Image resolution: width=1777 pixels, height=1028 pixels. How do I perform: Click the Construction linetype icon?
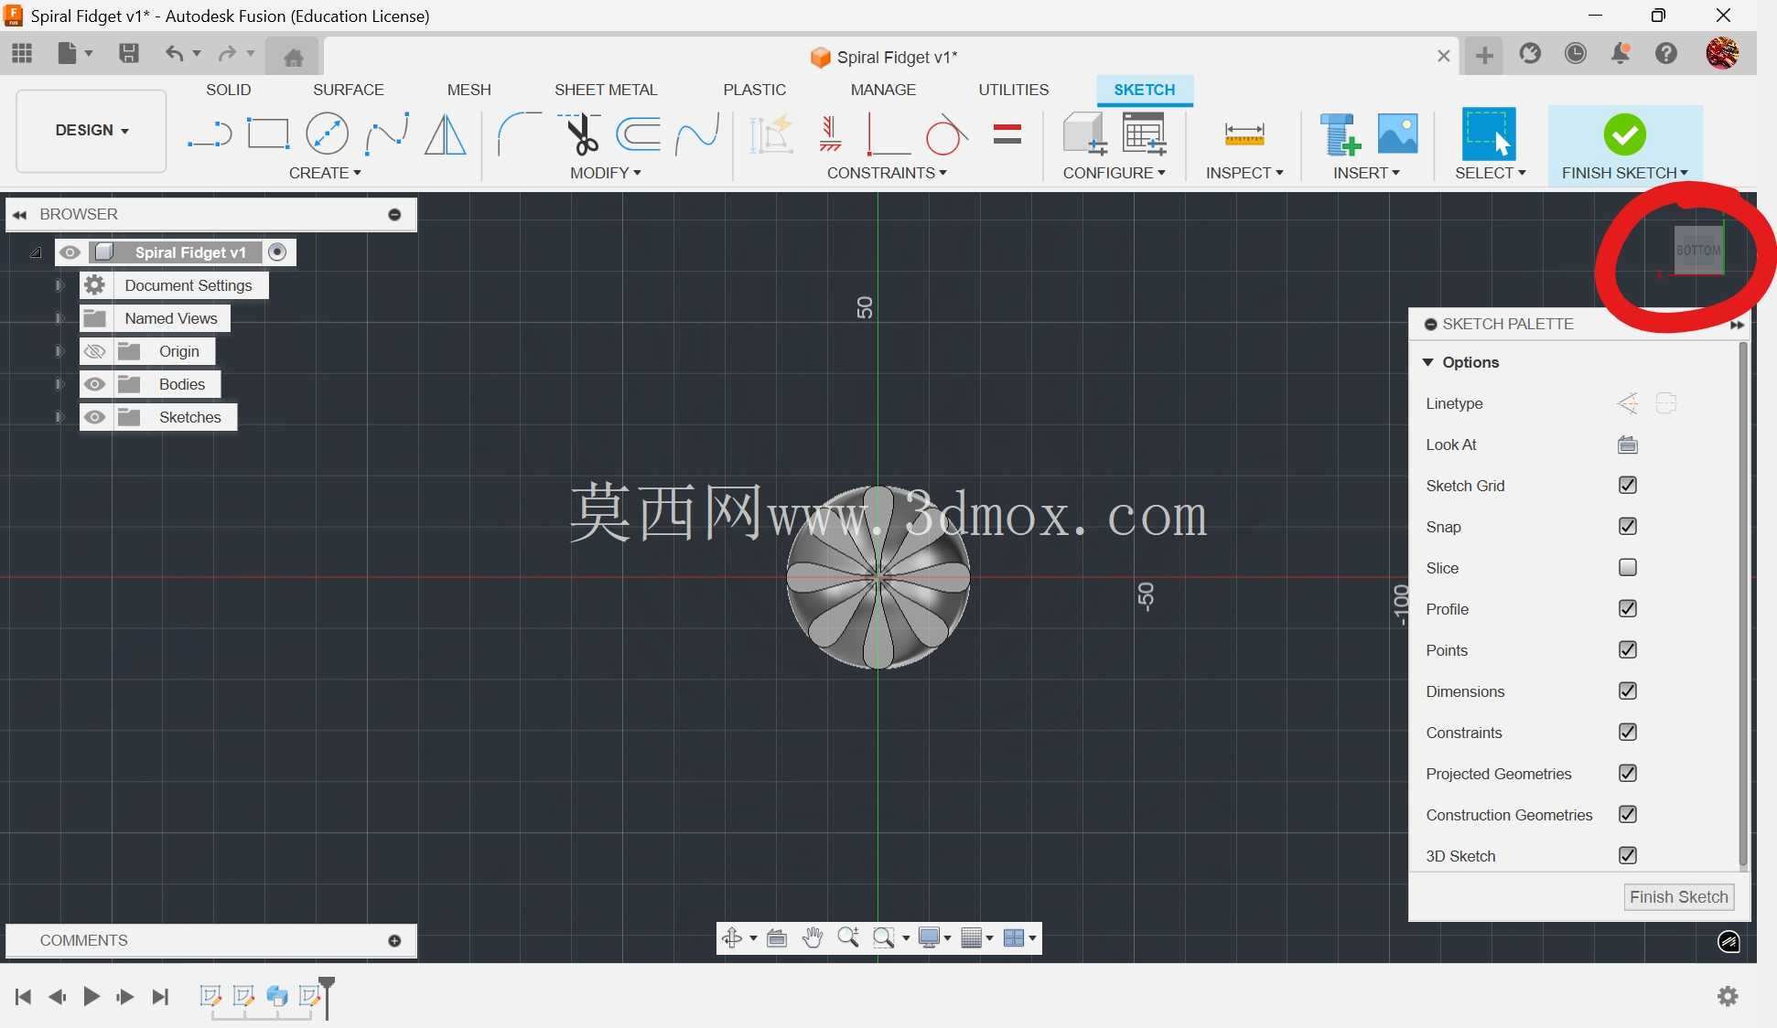coord(1627,403)
